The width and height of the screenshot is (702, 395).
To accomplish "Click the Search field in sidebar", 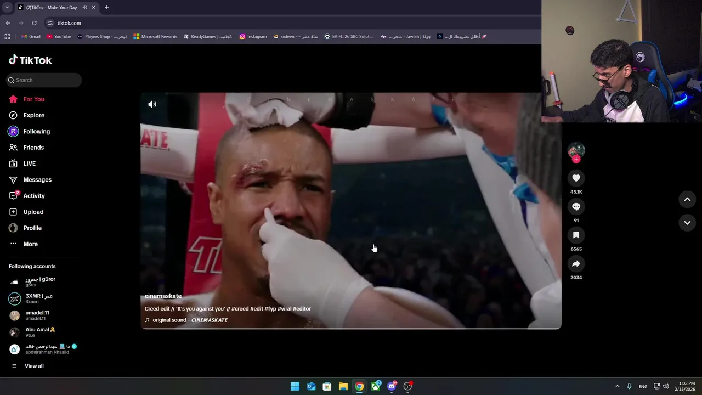I will (x=44, y=80).
